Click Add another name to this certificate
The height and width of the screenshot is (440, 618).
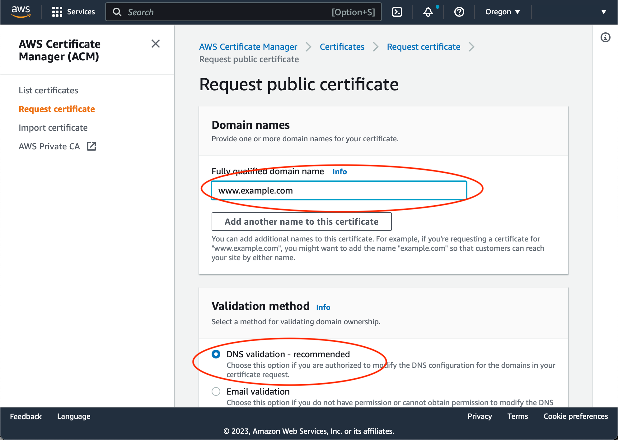pos(302,222)
